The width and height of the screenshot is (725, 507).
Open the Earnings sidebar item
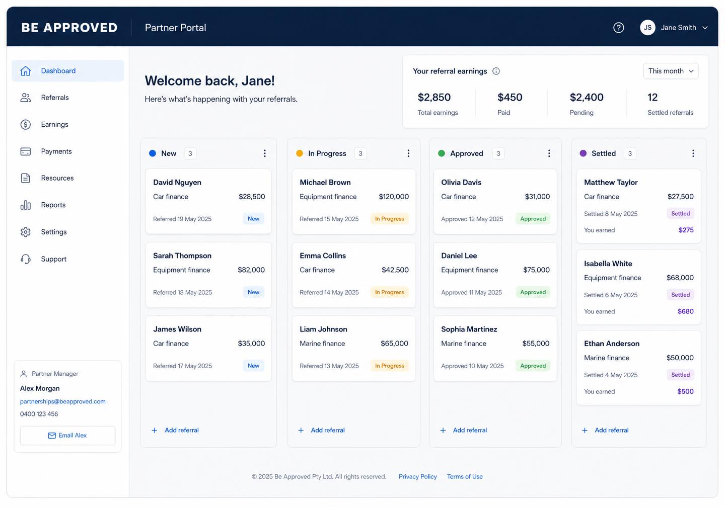(67, 125)
